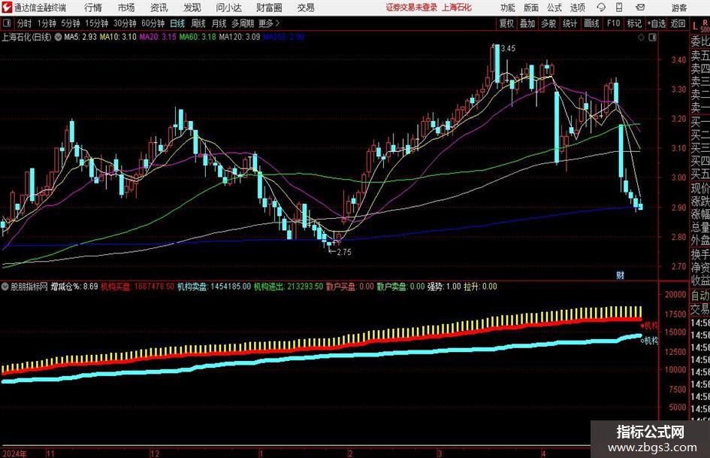This screenshot has height=458, width=710.
Task: Open the customer service headset icon
Action: pos(601,8)
